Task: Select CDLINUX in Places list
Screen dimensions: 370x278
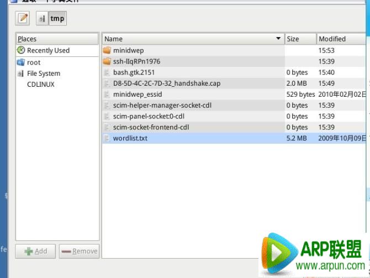Action: click(40, 85)
